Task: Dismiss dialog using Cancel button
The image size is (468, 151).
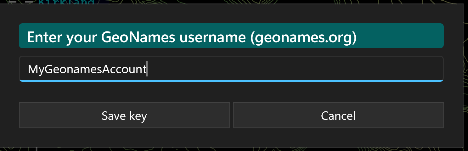Action: tap(338, 115)
